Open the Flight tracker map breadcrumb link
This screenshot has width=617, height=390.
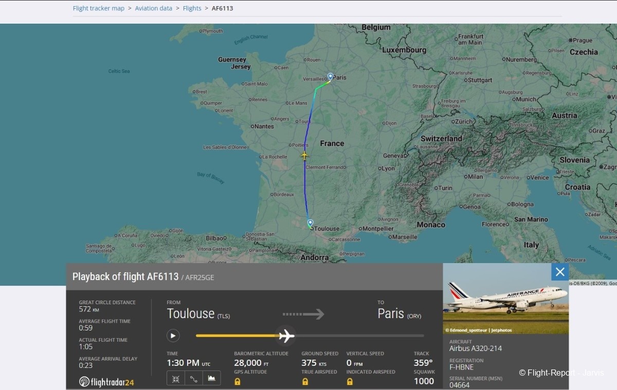tap(99, 8)
